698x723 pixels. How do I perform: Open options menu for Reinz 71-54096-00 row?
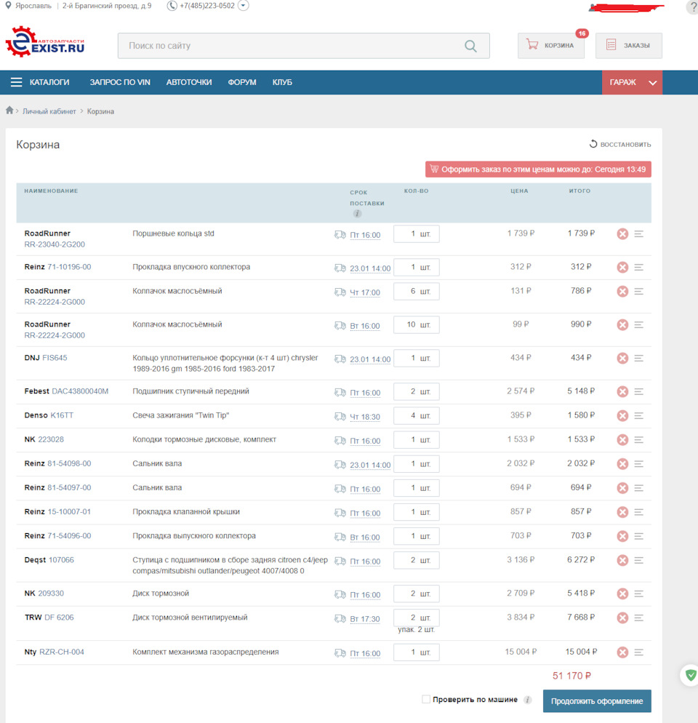pyautogui.click(x=638, y=536)
